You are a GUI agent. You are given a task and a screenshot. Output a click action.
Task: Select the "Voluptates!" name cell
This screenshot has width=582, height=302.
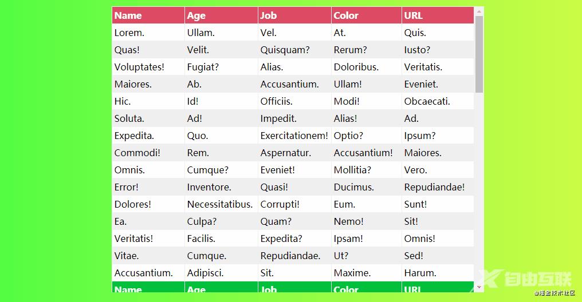click(139, 67)
